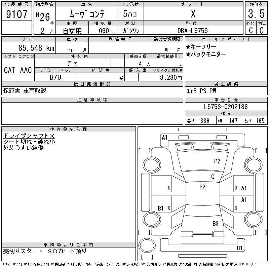Select the exterior color "アオ"
Screen dimensions: 269x269
(x=72, y=64)
